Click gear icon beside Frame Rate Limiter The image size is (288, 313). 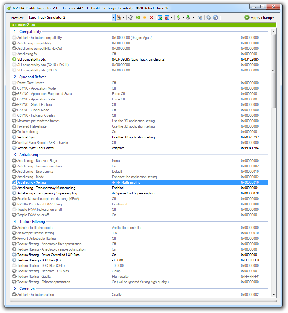[x=14, y=83]
